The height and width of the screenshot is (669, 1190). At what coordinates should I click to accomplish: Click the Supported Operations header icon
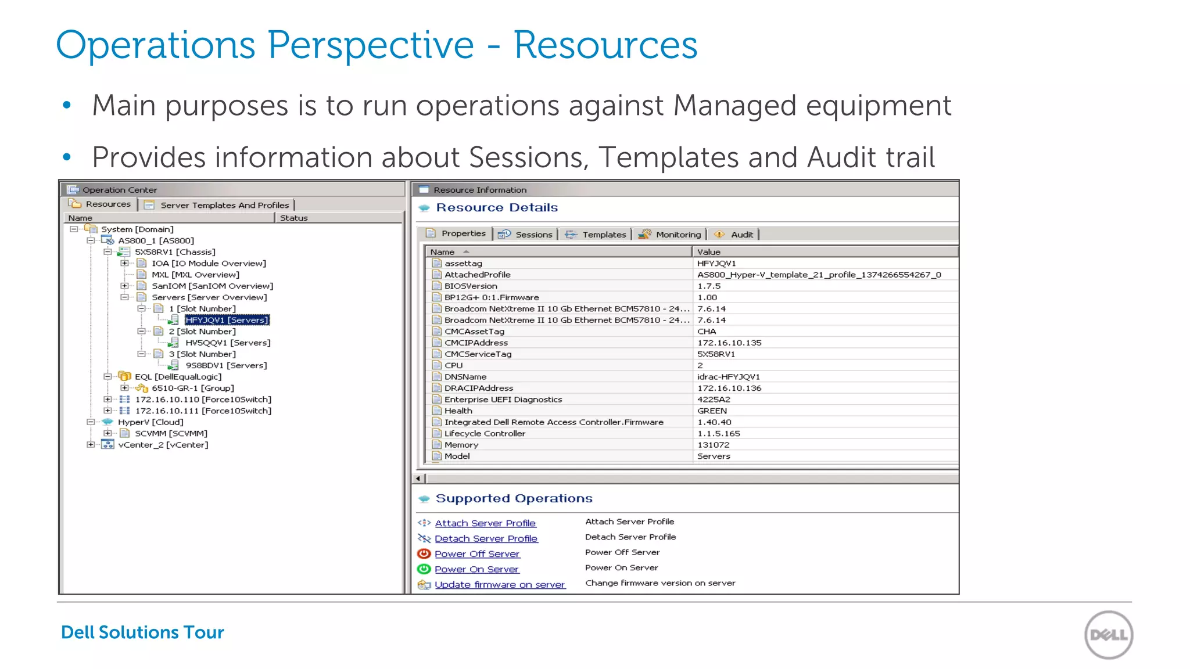click(x=424, y=499)
